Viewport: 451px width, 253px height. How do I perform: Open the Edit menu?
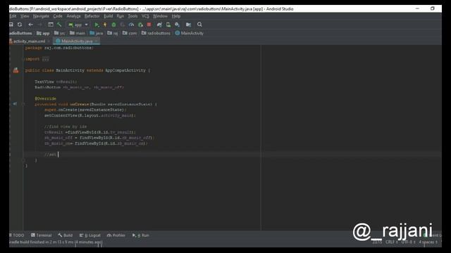point(13,16)
